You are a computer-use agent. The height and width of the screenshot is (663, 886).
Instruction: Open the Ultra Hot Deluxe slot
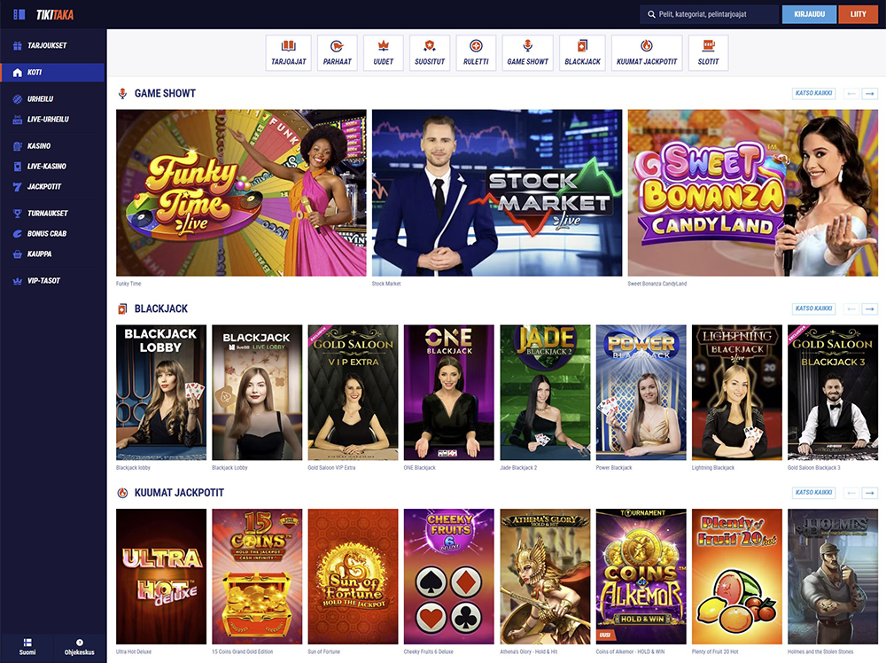161,576
